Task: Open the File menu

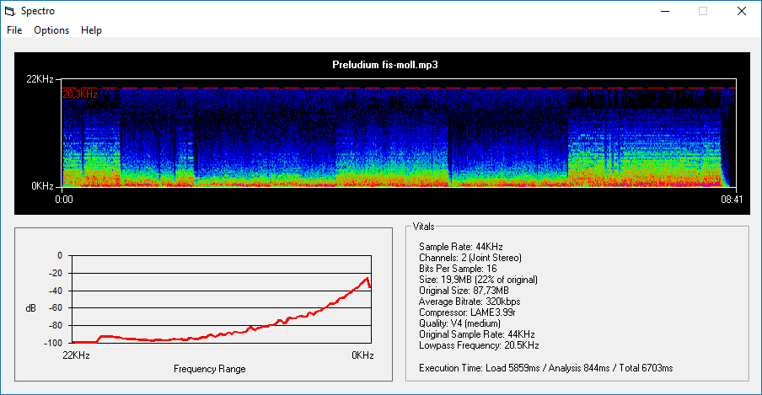Action: tap(14, 30)
